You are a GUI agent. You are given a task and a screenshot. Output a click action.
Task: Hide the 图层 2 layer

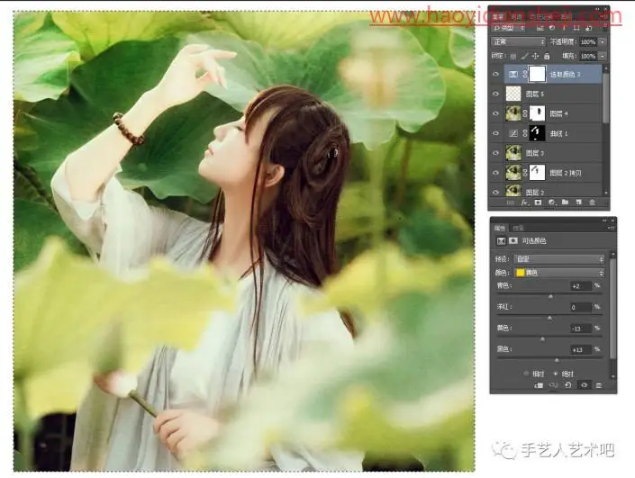pyautogui.click(x=495, y=191)
